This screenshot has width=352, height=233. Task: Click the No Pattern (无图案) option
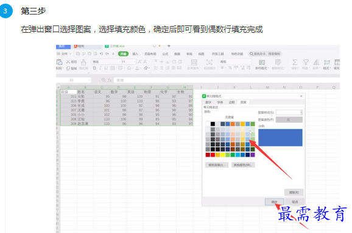(x=230, y=117)
